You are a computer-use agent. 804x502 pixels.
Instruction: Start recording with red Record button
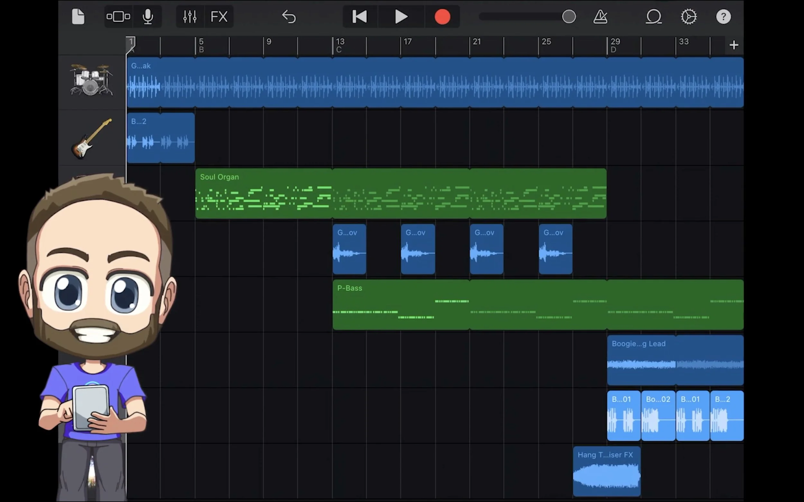(x=442, y=17)
